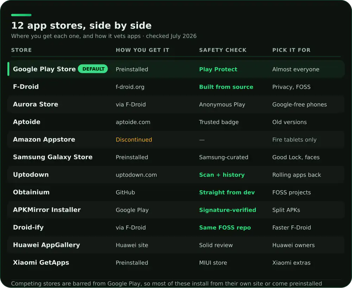The image size is (352, 288).
Task: Click via F-Droid in Droid-ify row
Action: click(131, 228)
